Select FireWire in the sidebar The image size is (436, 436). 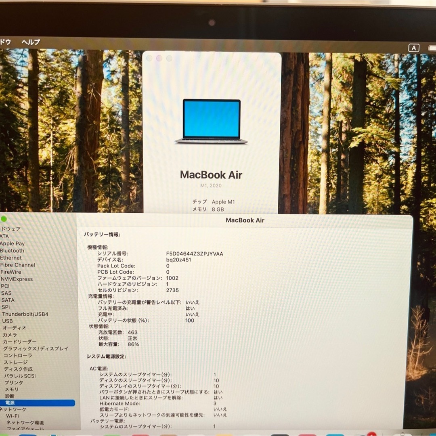pos(10,272)
